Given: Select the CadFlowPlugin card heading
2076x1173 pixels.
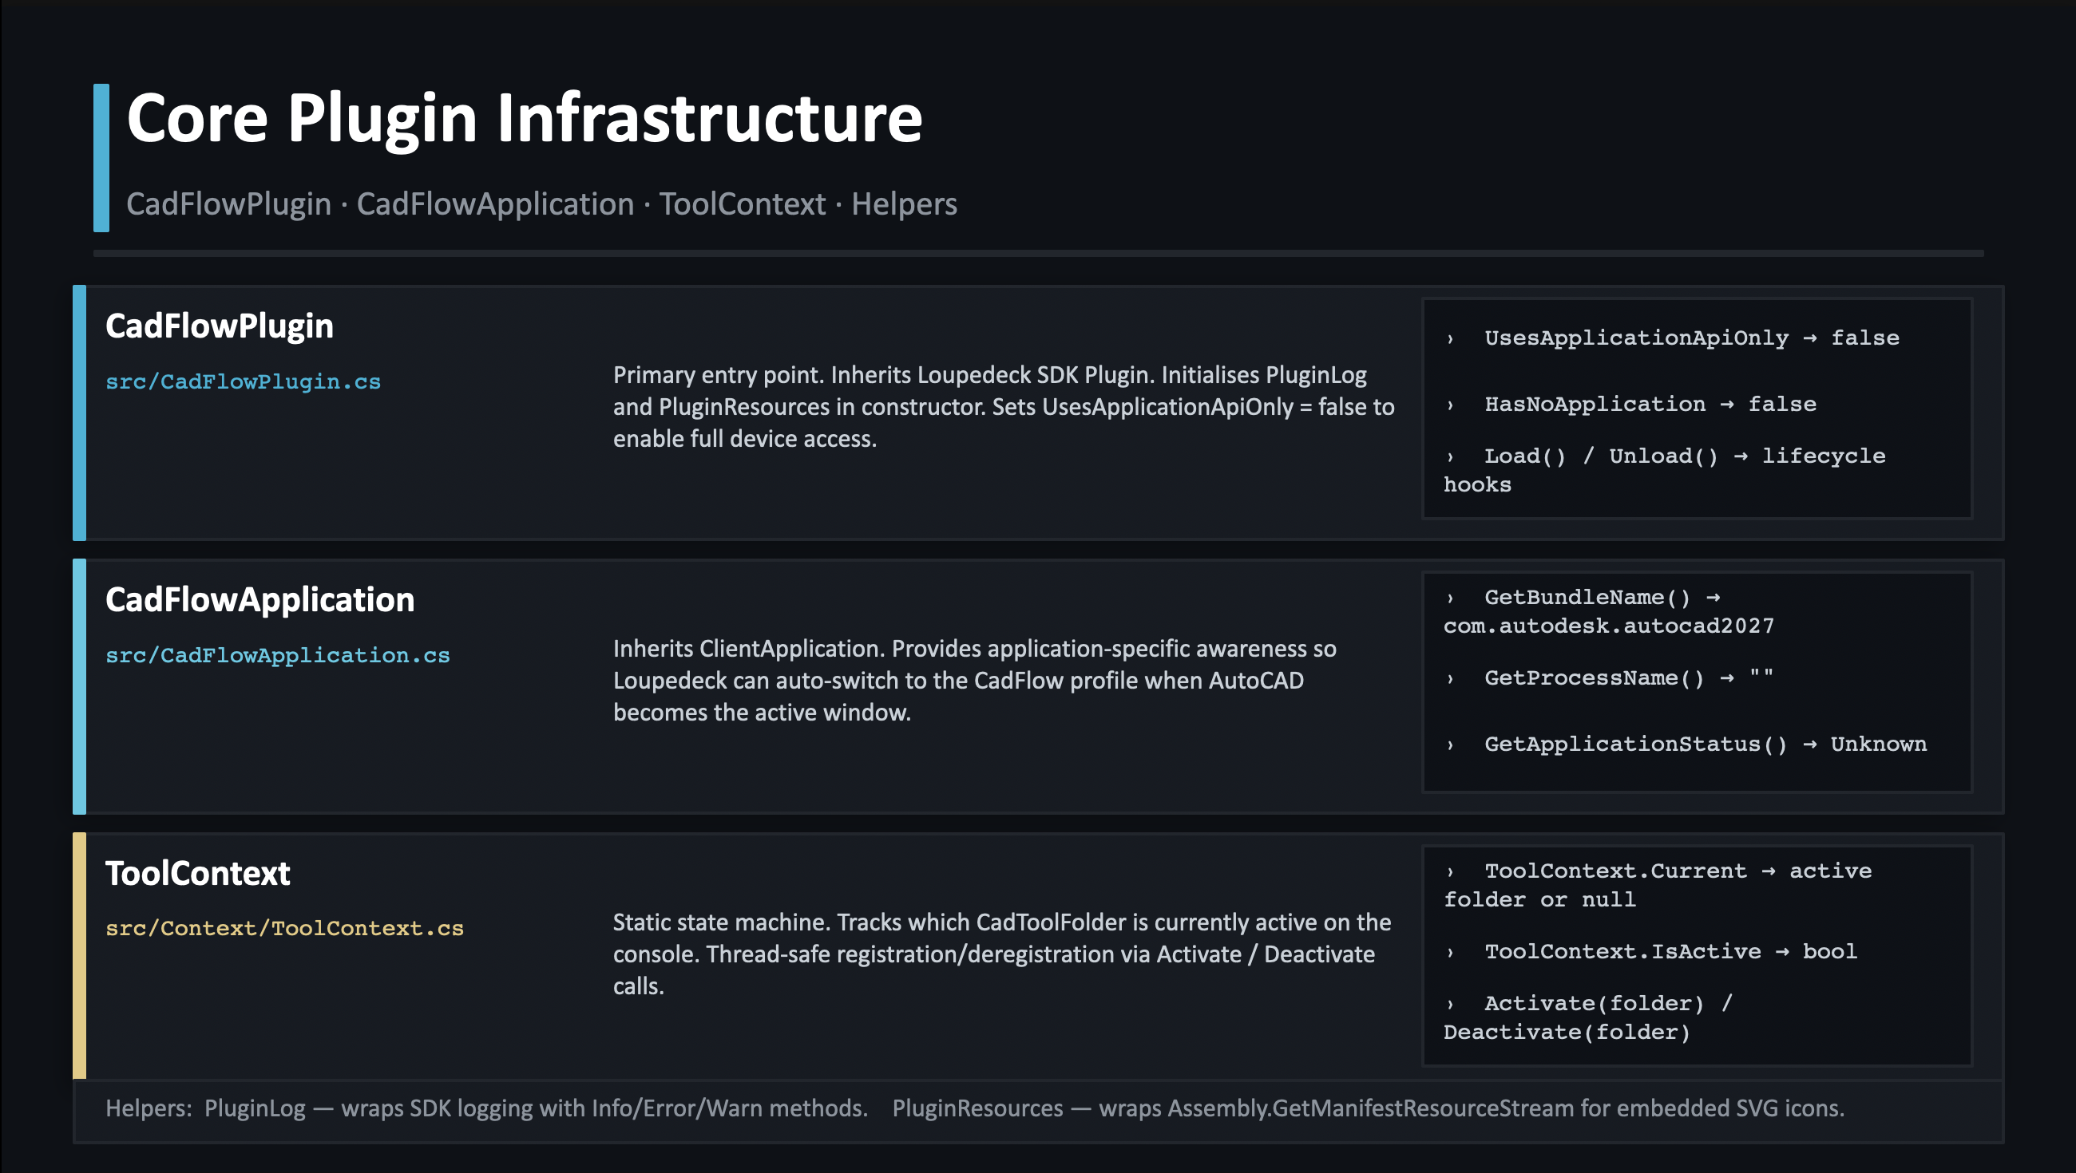Looking at the screenshot, I should point(220,326).
